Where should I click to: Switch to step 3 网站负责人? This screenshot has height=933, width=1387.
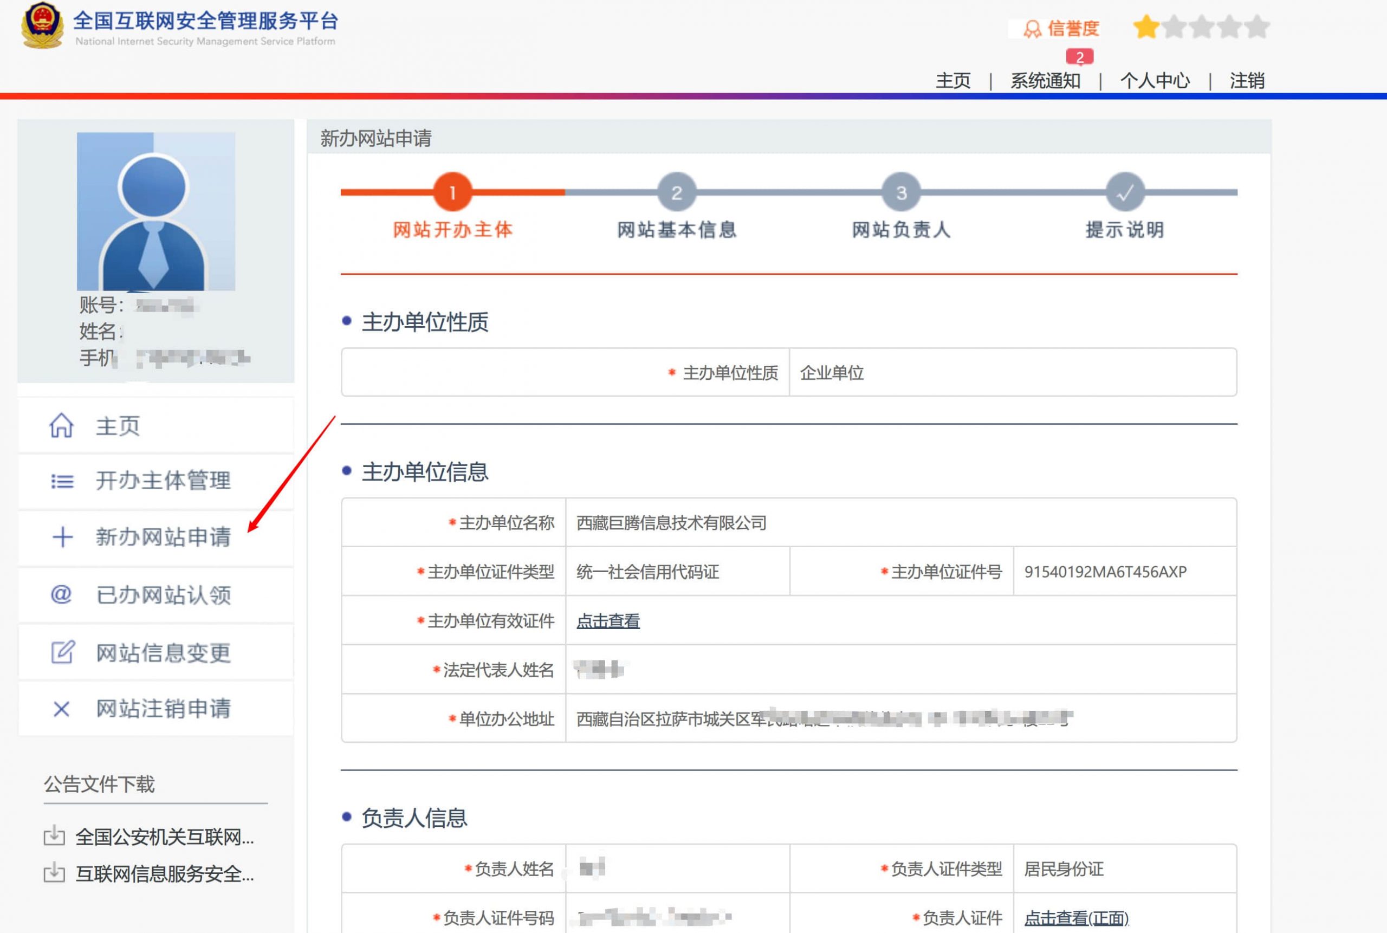[900, 191]
